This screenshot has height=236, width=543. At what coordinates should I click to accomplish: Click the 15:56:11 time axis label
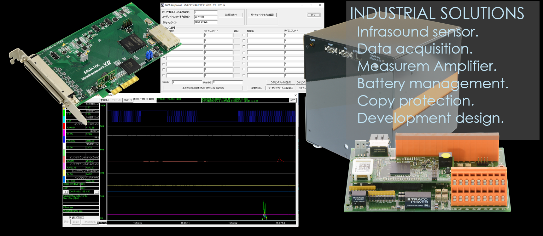tap(185, 223)
